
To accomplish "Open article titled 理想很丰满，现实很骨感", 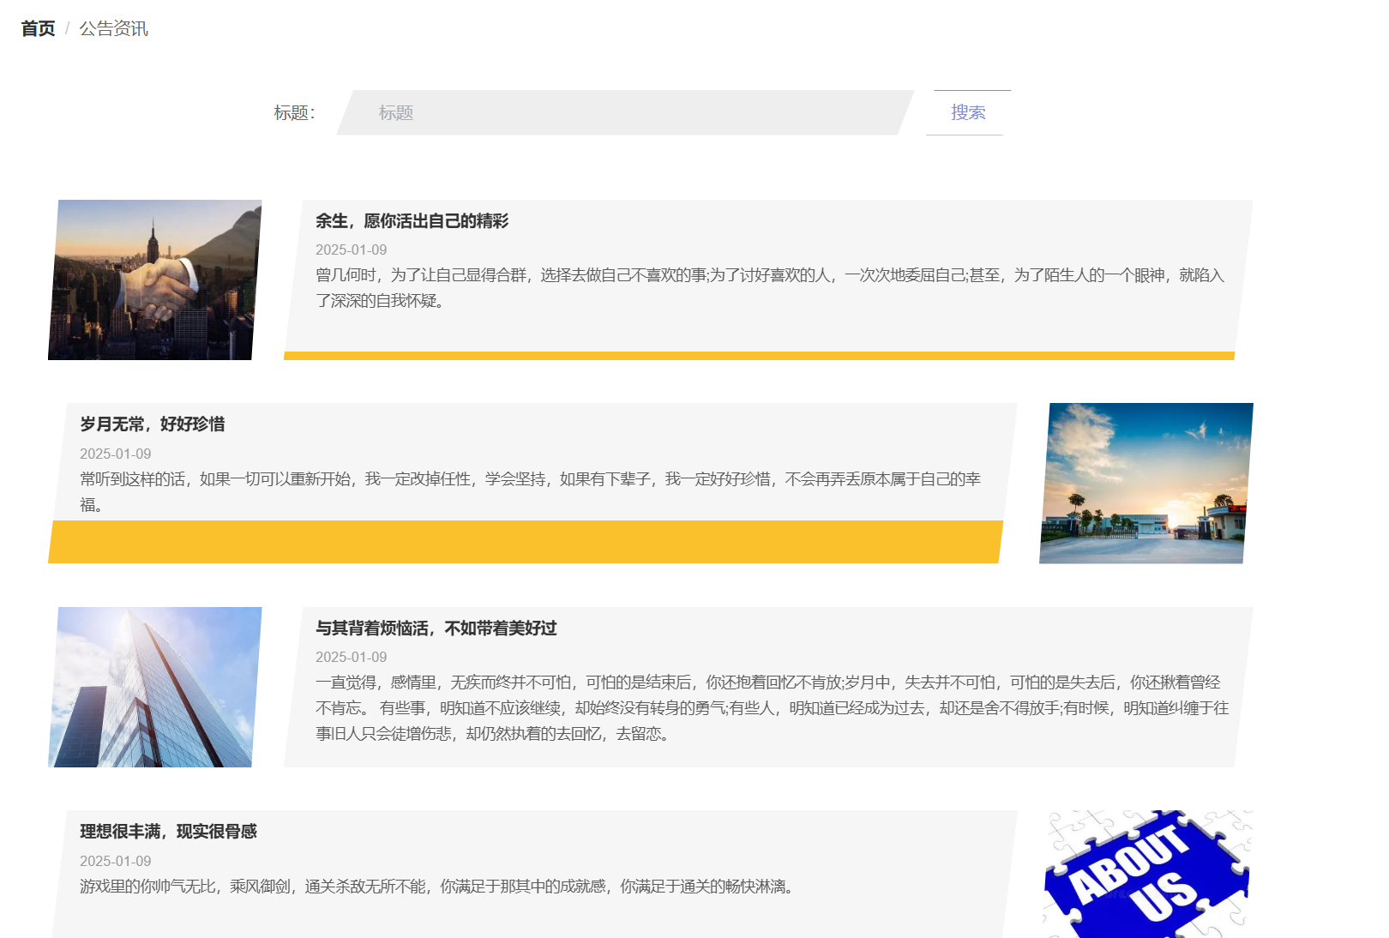I will click(169, 832).
